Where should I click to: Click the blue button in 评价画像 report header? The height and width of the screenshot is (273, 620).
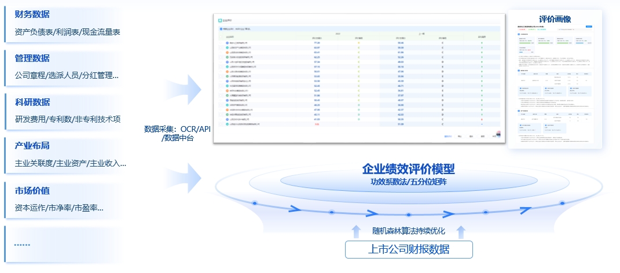click(x=589, y=27)
